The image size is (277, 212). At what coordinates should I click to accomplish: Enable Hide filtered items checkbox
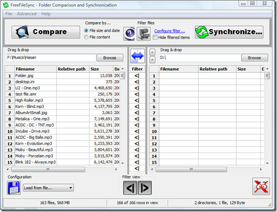coord(155,37)
